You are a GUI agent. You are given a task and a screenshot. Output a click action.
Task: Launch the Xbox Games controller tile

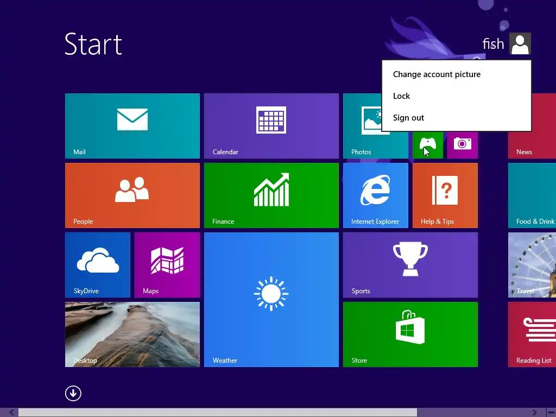click(x=428, y=144)
